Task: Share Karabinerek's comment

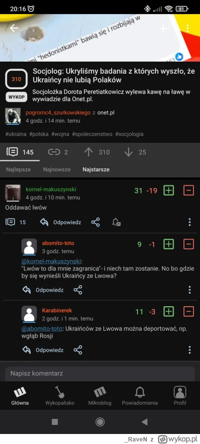Action: (77, 350)
